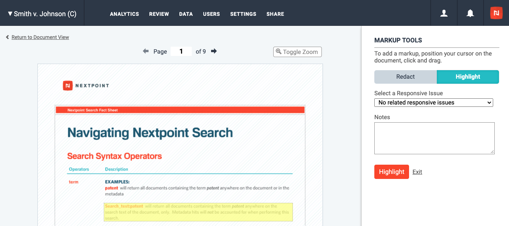Click the MARKUP TOOLS heading
This screenshot has width=509, height=226.
pos(398,40)
